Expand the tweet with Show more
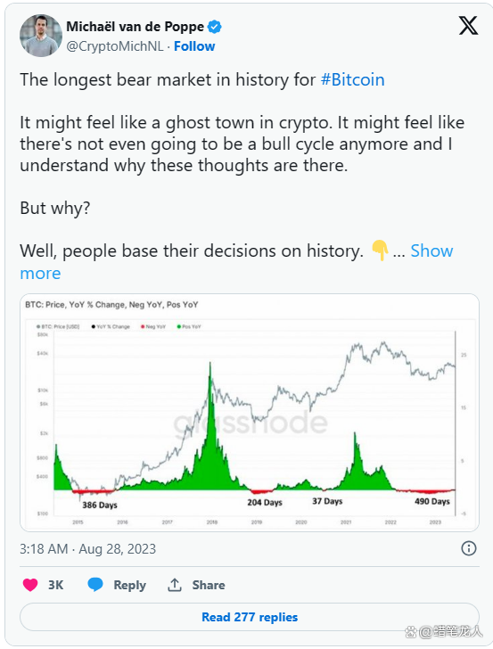 tap(236, 261)
